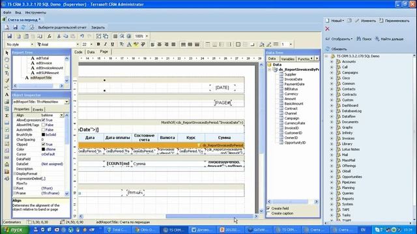Click Обновить in right panel
417x234 pixels.
(336, 49)
